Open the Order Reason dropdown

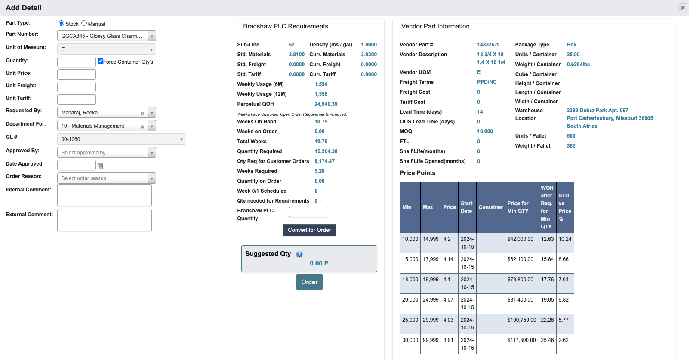(x=107, y=178)
